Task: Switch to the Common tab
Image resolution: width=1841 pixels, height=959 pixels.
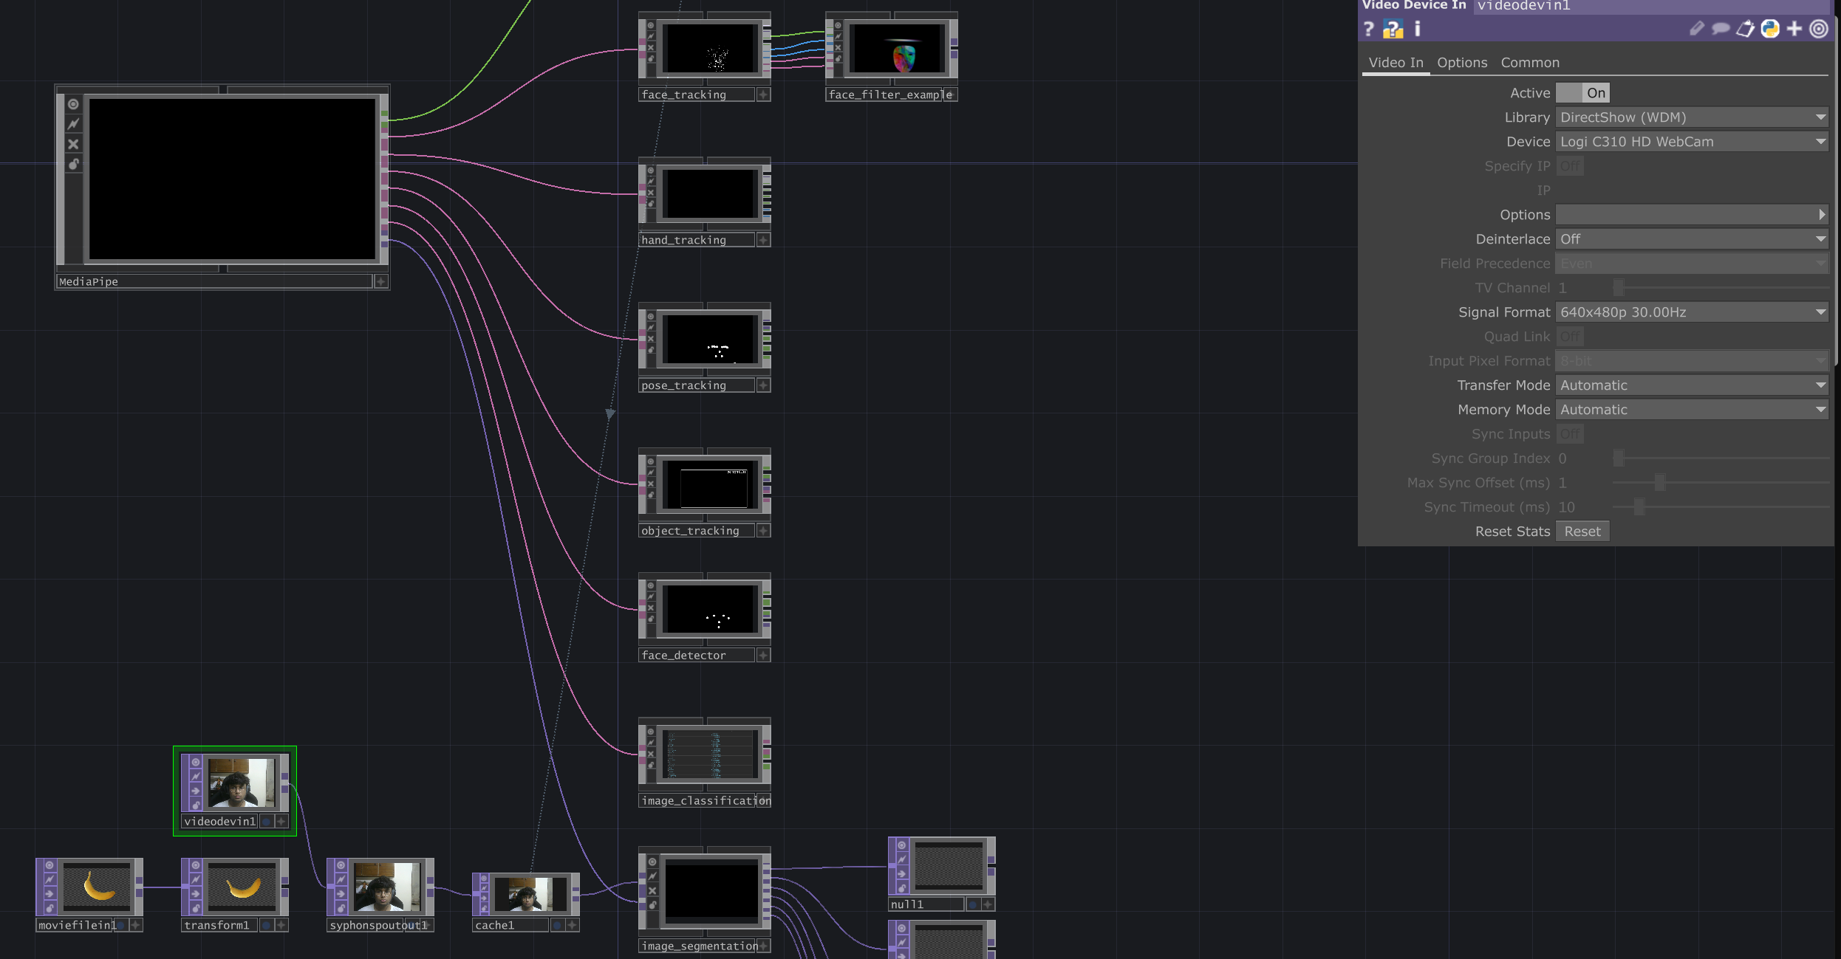Action: 1530,63
